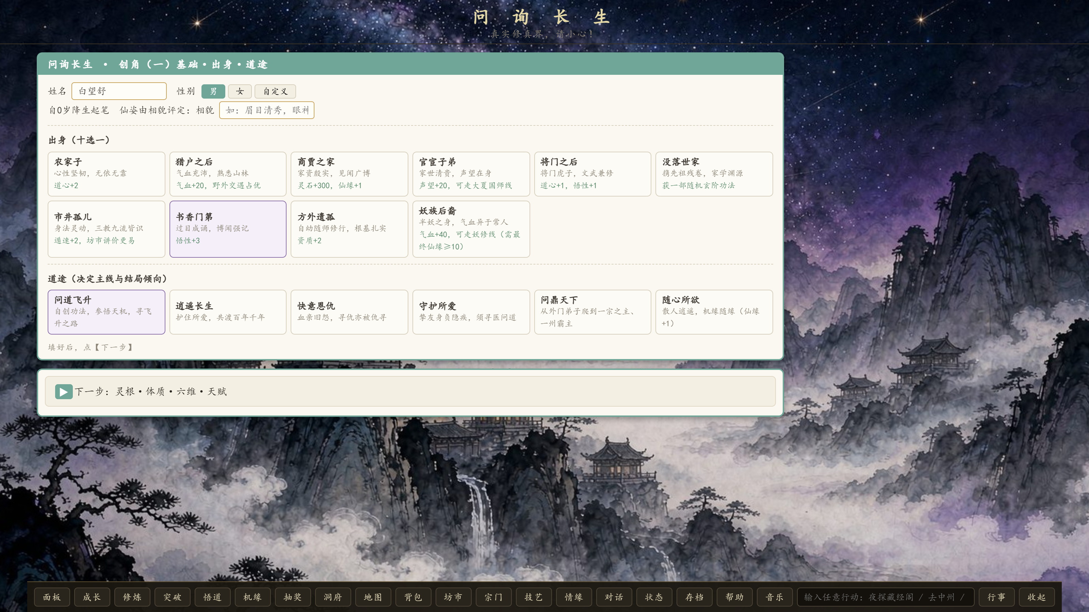Open the 面板 bottom menu
The width and height of the screenshot is (1089, 612).
(x=52, y=597)
